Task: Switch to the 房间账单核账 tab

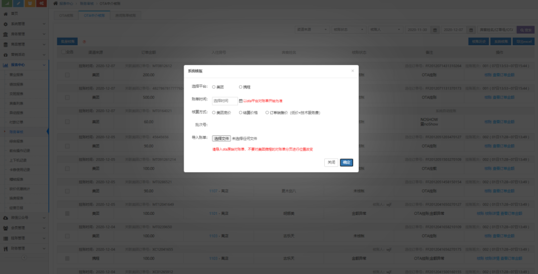Action: tap(126, 16)
